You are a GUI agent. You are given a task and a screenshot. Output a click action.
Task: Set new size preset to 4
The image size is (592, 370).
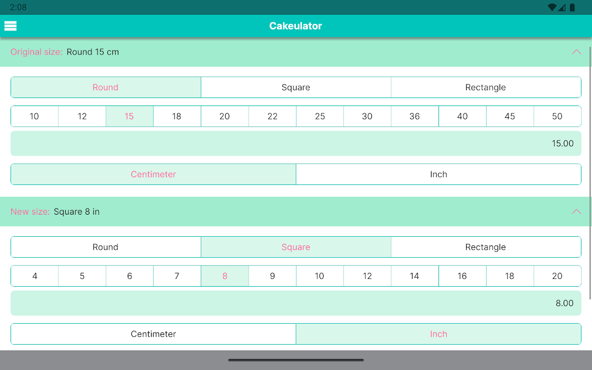click(35, 276)
